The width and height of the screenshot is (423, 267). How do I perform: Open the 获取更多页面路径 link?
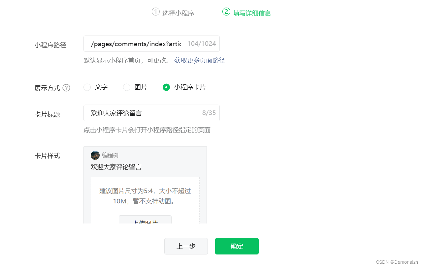200,60
